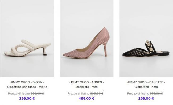Select the Ciabattine - nero description text
Viewport: 173px width, 105px height.
pyautogui.click(x=146, y=87)
